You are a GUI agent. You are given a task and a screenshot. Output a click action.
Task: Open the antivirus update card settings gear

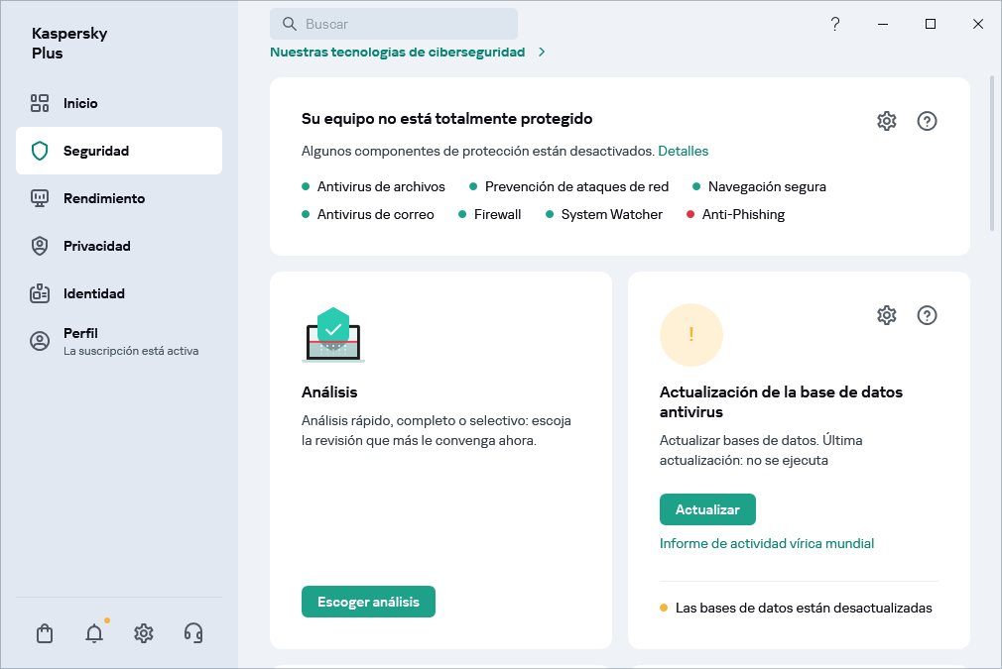tap(886, 315)
